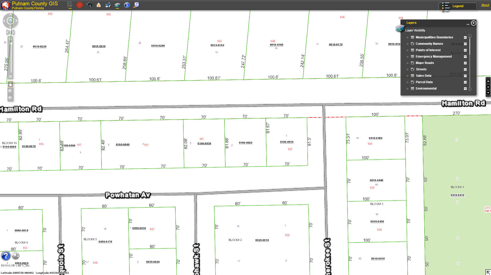Enable Environmental layer checkbox
The image size is (491, 275).
(x=412, y=89)
